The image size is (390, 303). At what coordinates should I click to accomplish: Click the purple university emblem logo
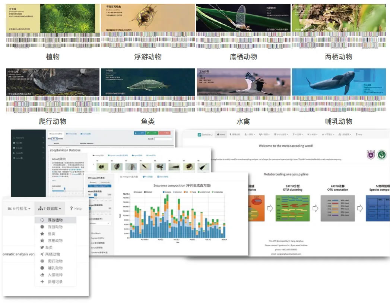pos(370,154)
